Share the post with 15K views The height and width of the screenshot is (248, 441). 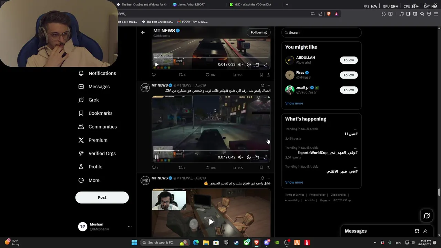tap(268, 75)
